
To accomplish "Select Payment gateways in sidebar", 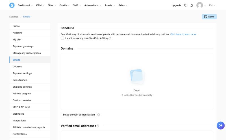I will coord(30,46).
